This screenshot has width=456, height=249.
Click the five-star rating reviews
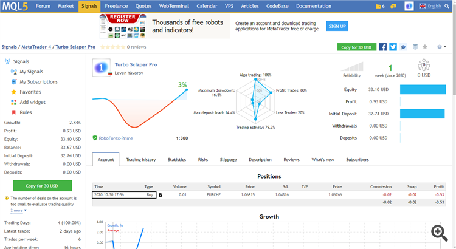pos(113,47)
